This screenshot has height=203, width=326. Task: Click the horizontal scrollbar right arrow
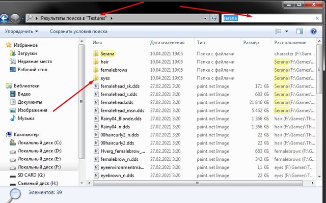(312, 183)
